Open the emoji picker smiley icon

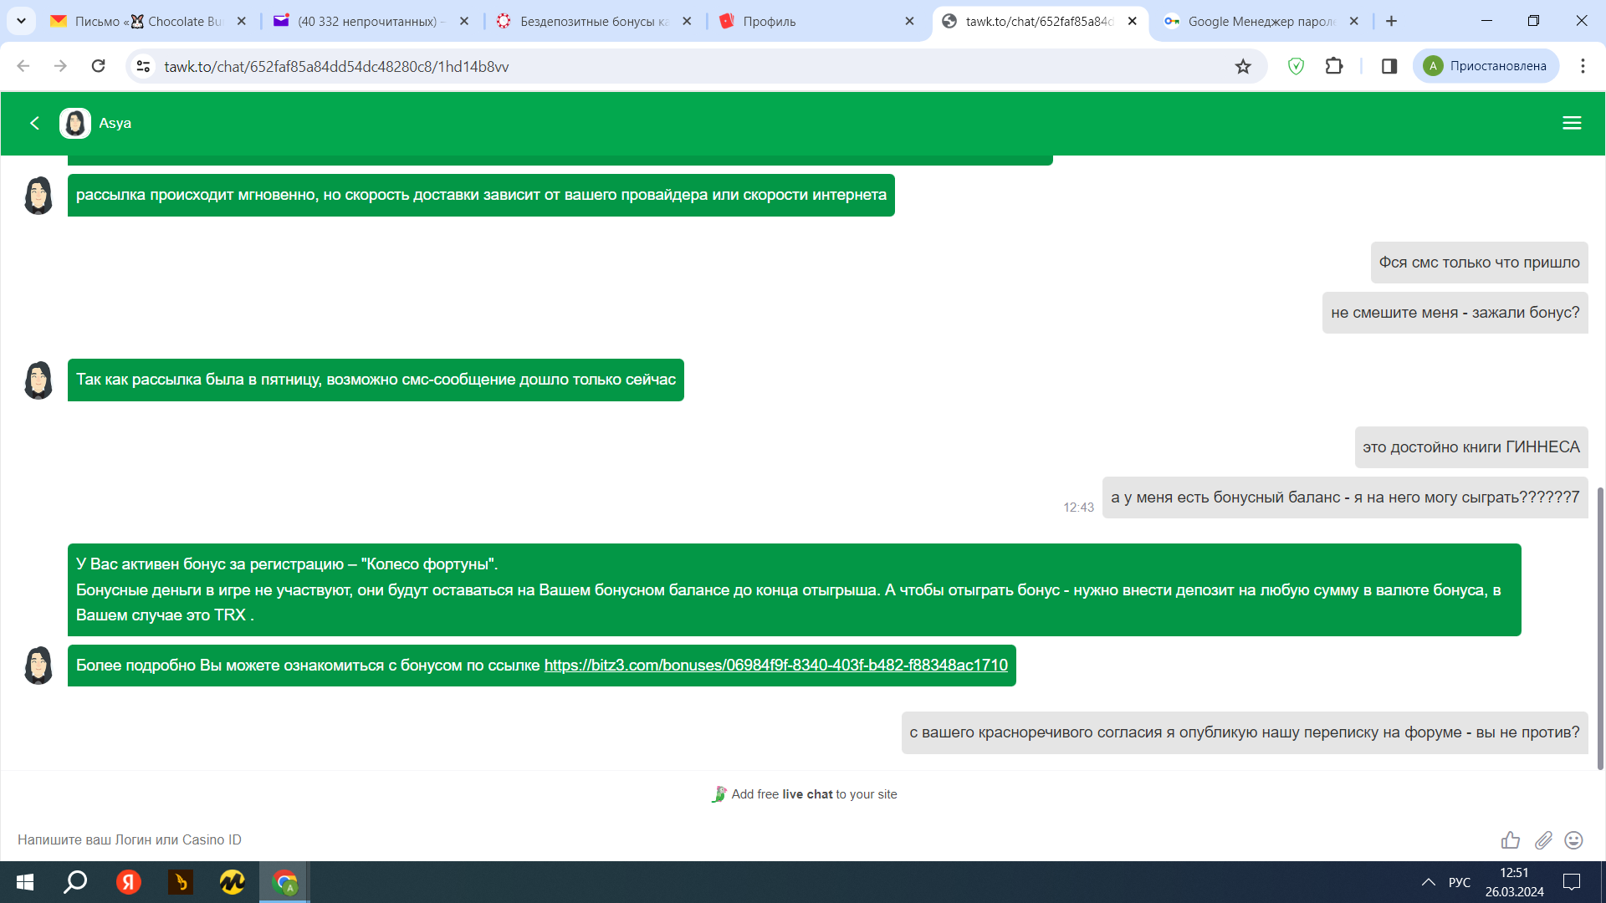pyautogui.click(x=1573, y=840)
